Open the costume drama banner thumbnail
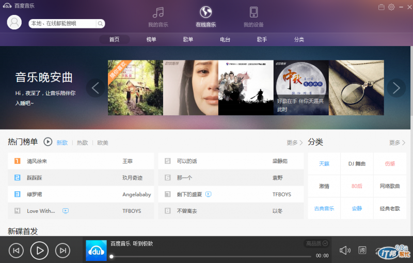 pyautogui.click(x=246, y=88)
